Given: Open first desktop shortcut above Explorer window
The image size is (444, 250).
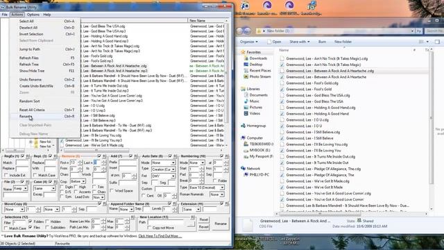Looking at the screenshot, I should coord(245,6).
